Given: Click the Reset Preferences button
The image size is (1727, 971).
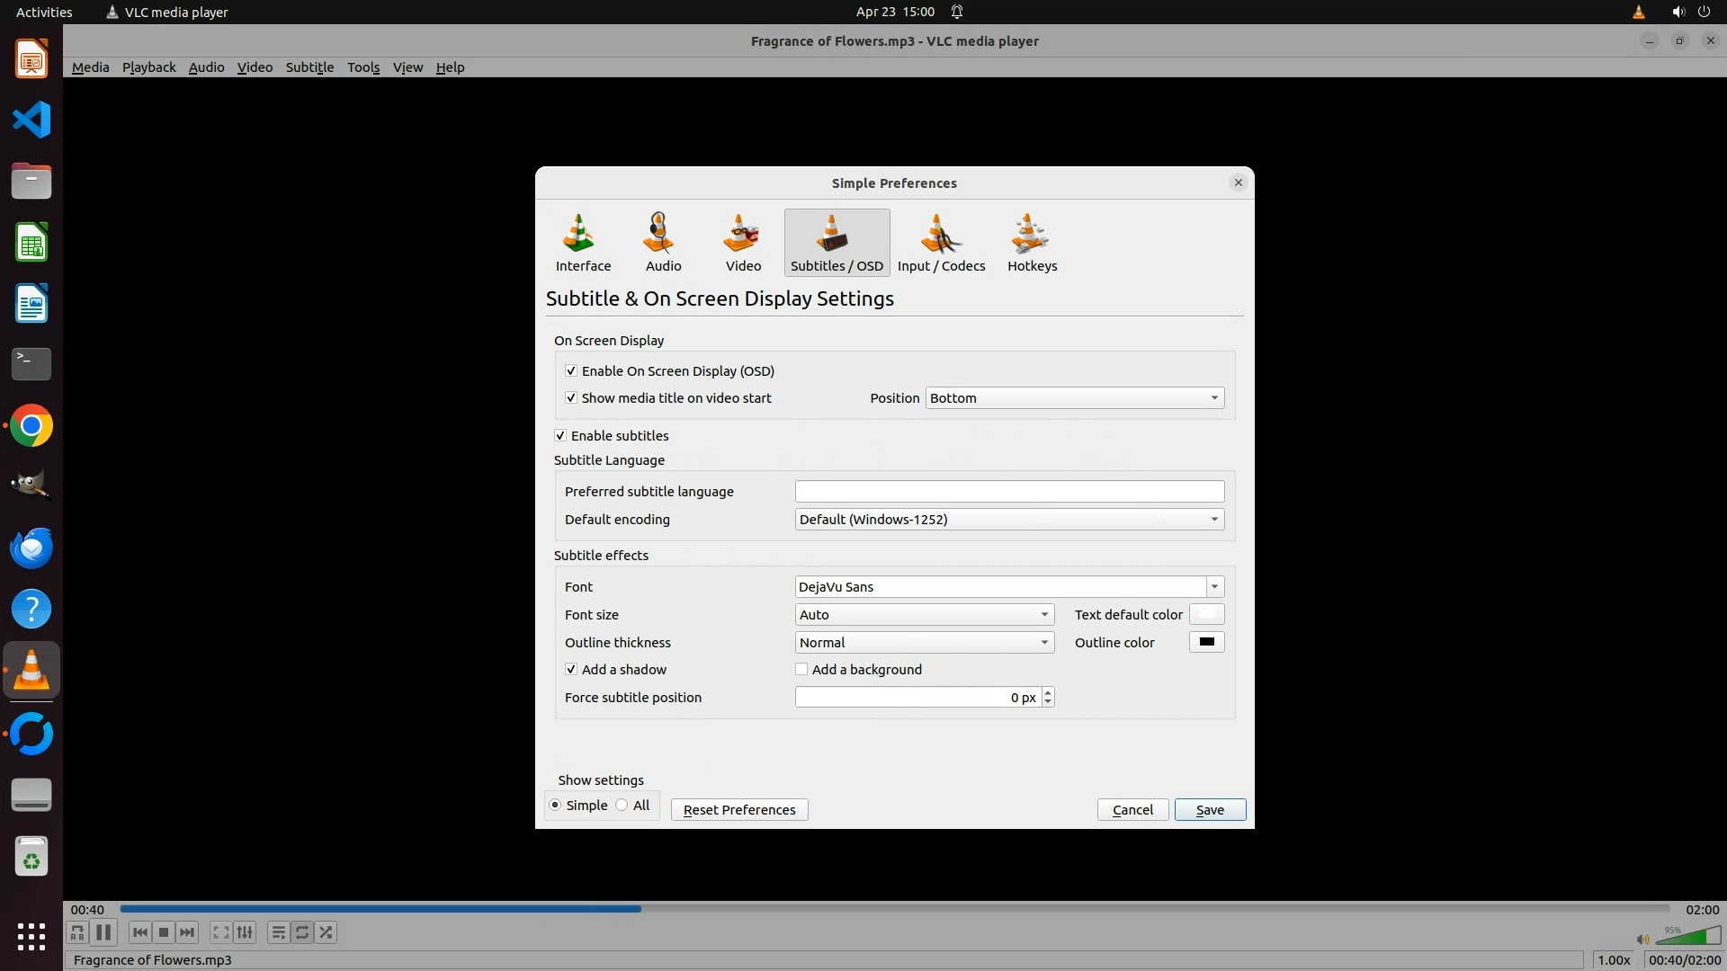Looking at the screenshot, I should pos(738,809).
